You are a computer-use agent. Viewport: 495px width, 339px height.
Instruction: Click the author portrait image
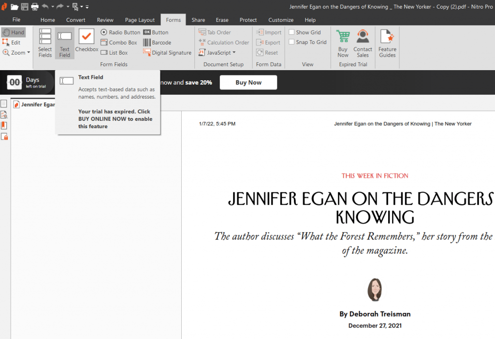(375, 289)
